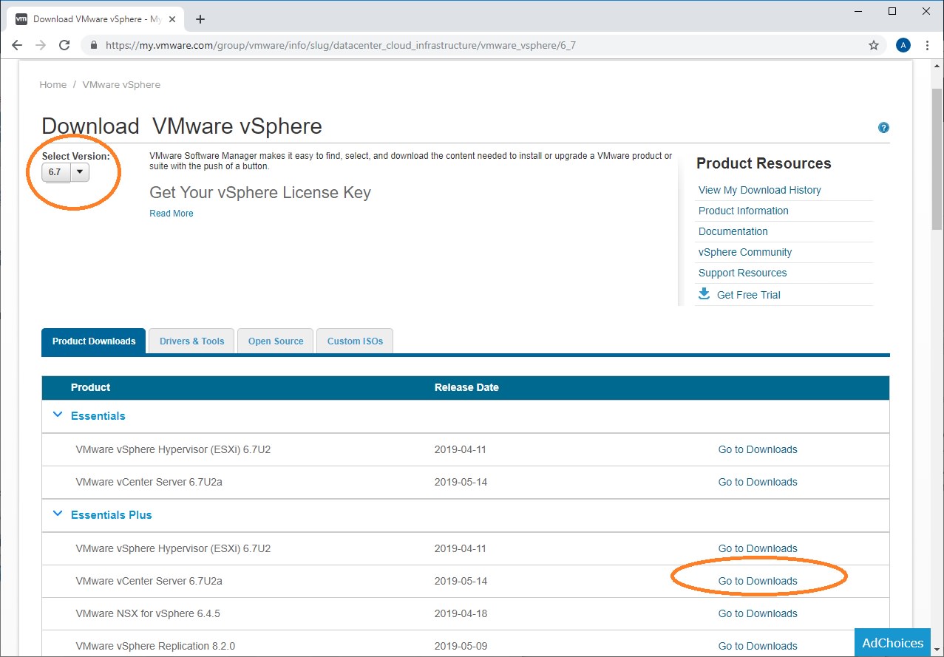Screen dimensions: 944x657
Task: Click the Product column header
Action: [x=90, y=387]
